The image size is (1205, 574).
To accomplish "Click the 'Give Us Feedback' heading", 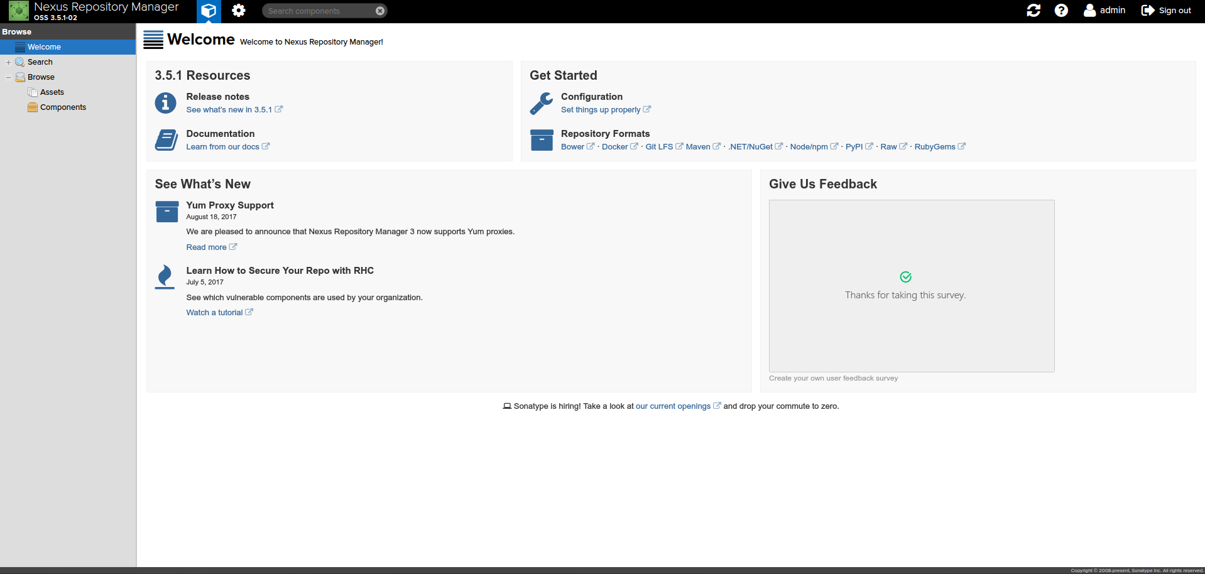I will (823, 184).
